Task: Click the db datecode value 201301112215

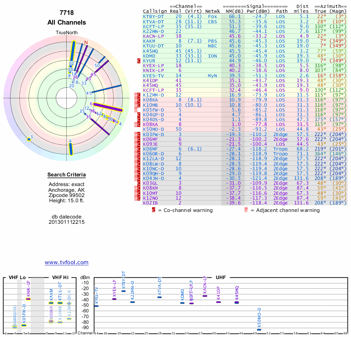Action: point(67,222)
